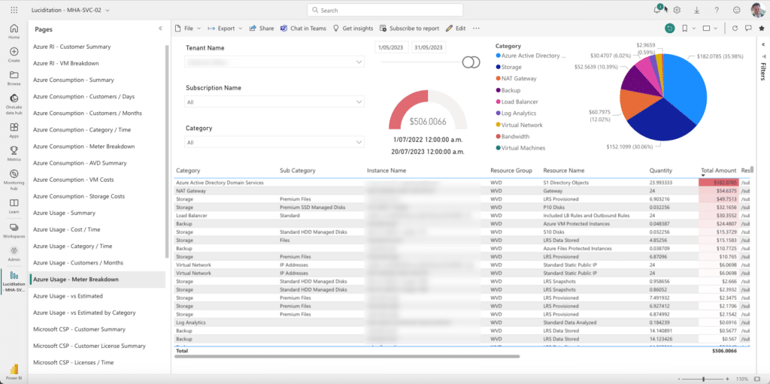
Task: Click Storage legend color marker
Action: [x=498, y=68]
